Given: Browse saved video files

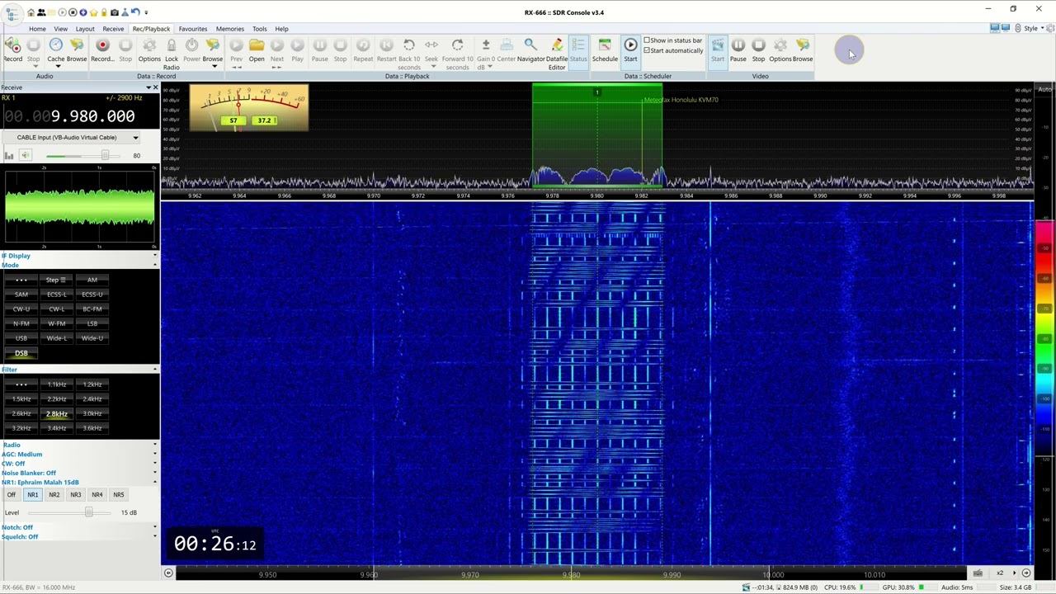Looking at the screenshot, I should [803, 49].
